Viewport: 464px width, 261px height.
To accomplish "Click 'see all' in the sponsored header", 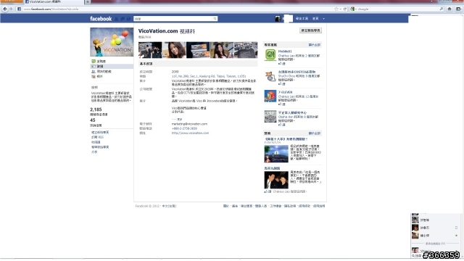I will click(314, 133).
